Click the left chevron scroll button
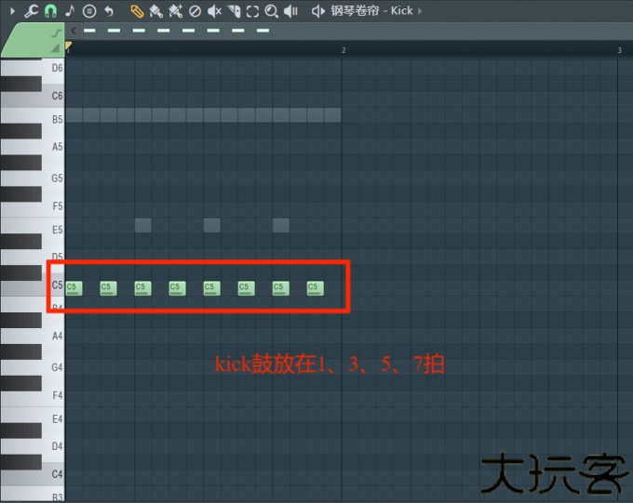This screenshot has height=503, width=633. [x=73, y=31]
